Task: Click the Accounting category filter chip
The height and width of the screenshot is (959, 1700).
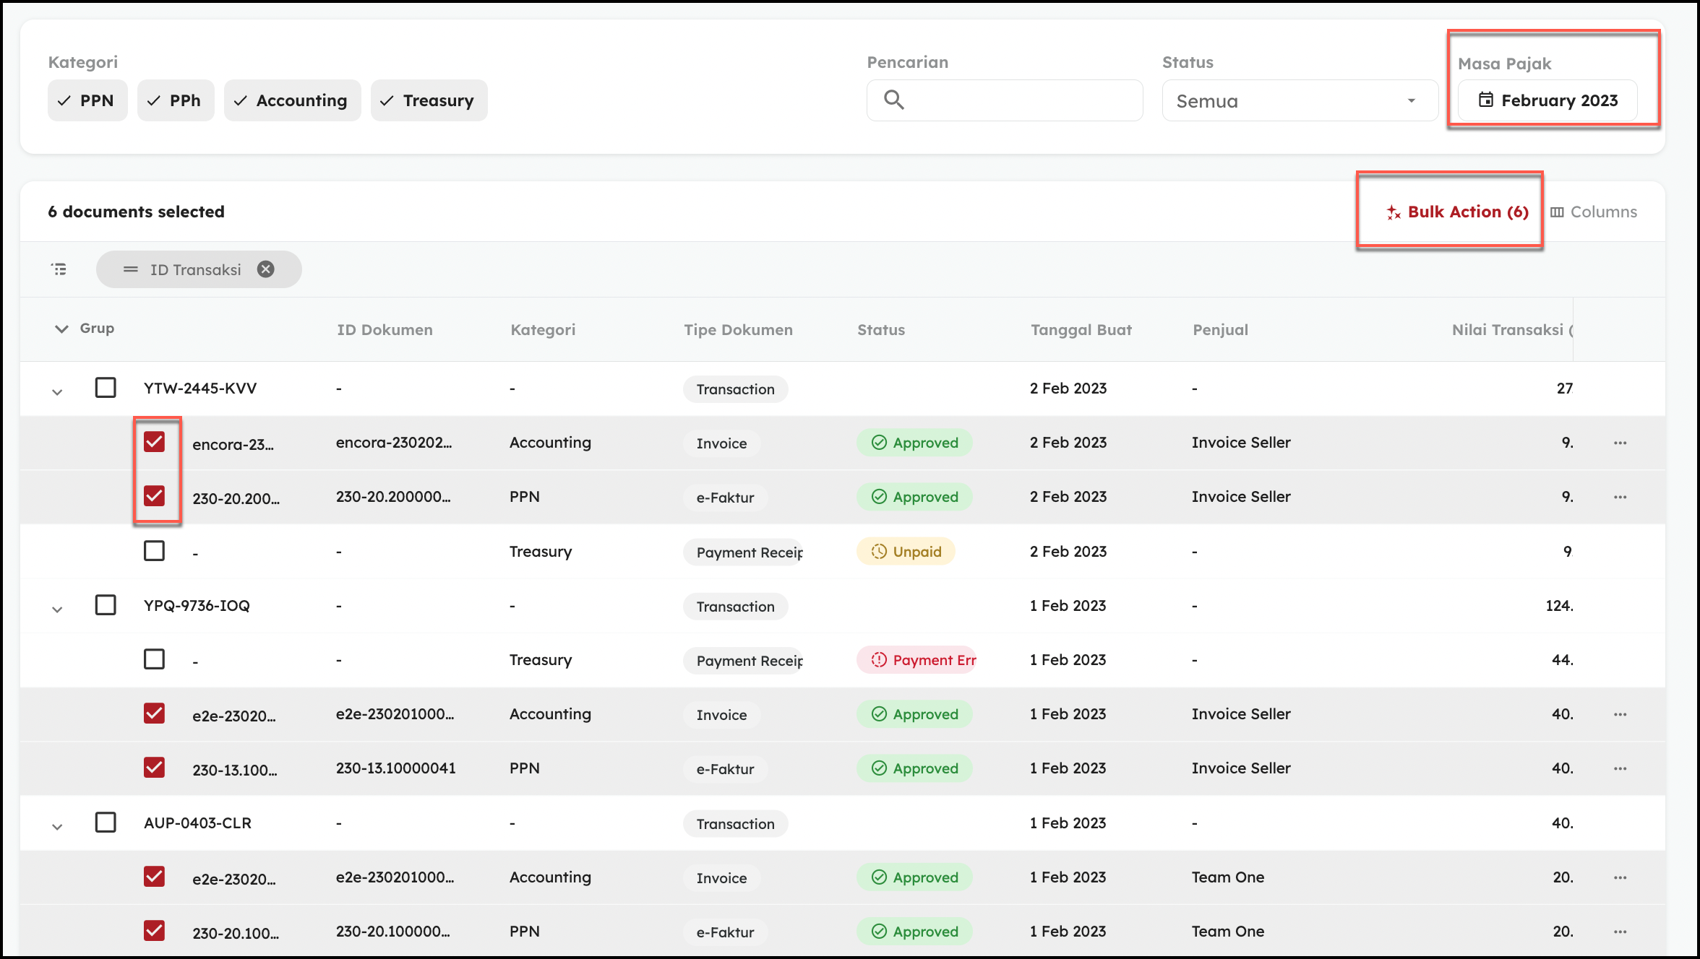Action: pyautogui.click(x=292, y=100)
